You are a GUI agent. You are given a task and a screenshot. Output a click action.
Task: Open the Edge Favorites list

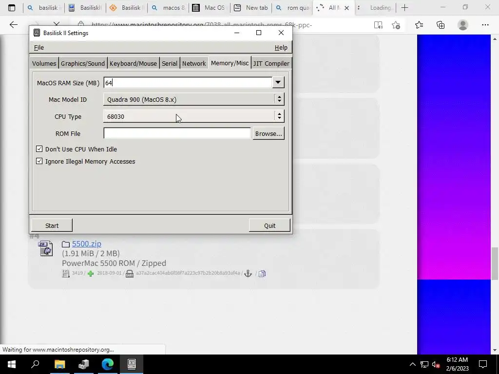[x=419, y=25]
